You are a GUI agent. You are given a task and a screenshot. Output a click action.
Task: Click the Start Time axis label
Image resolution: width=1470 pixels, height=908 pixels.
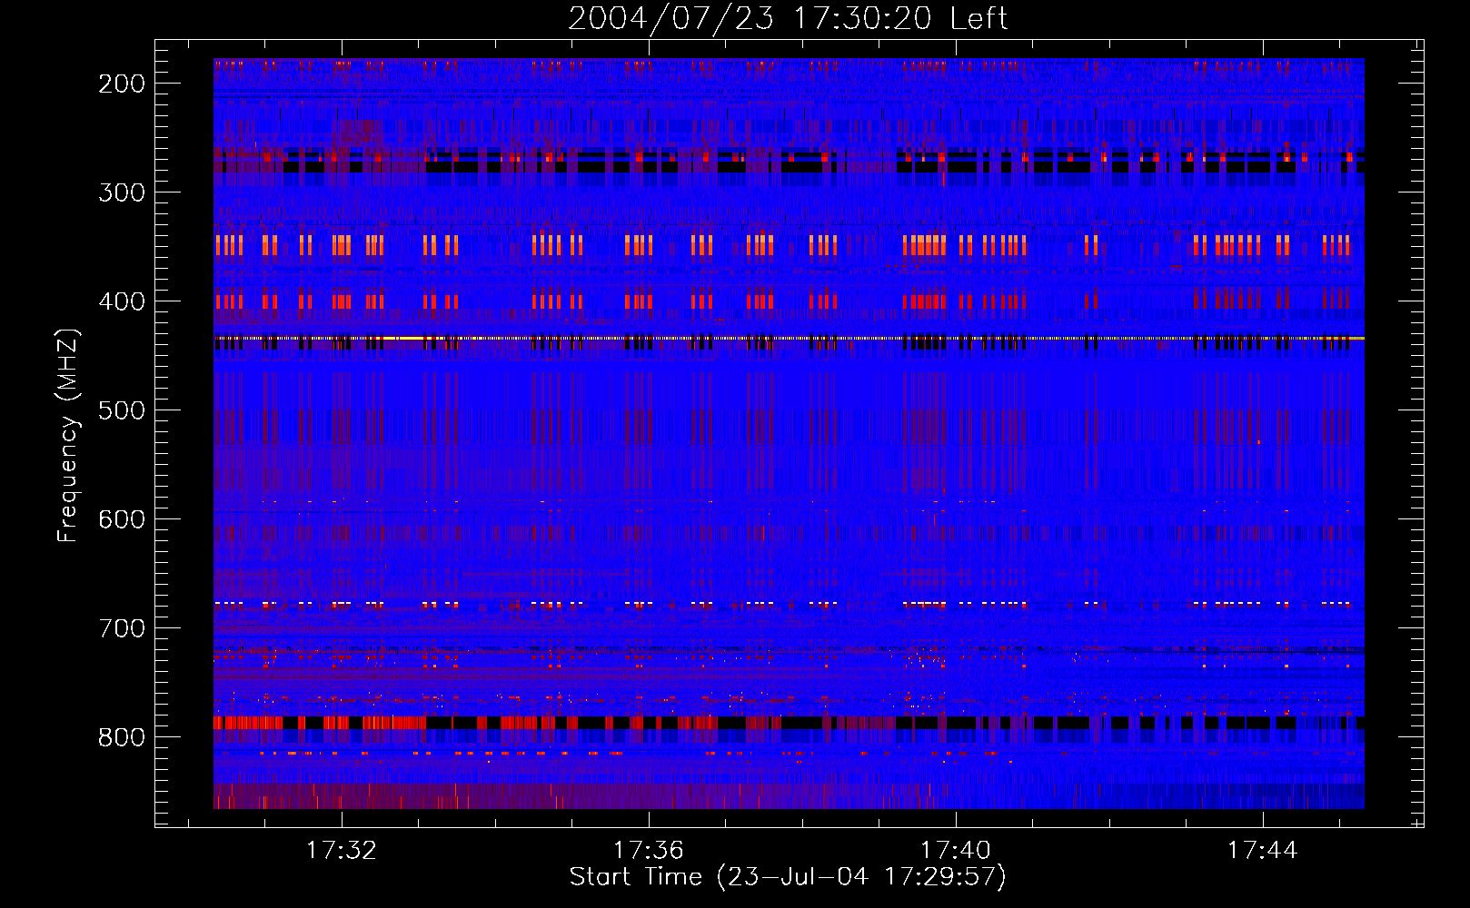pos(788,877)
